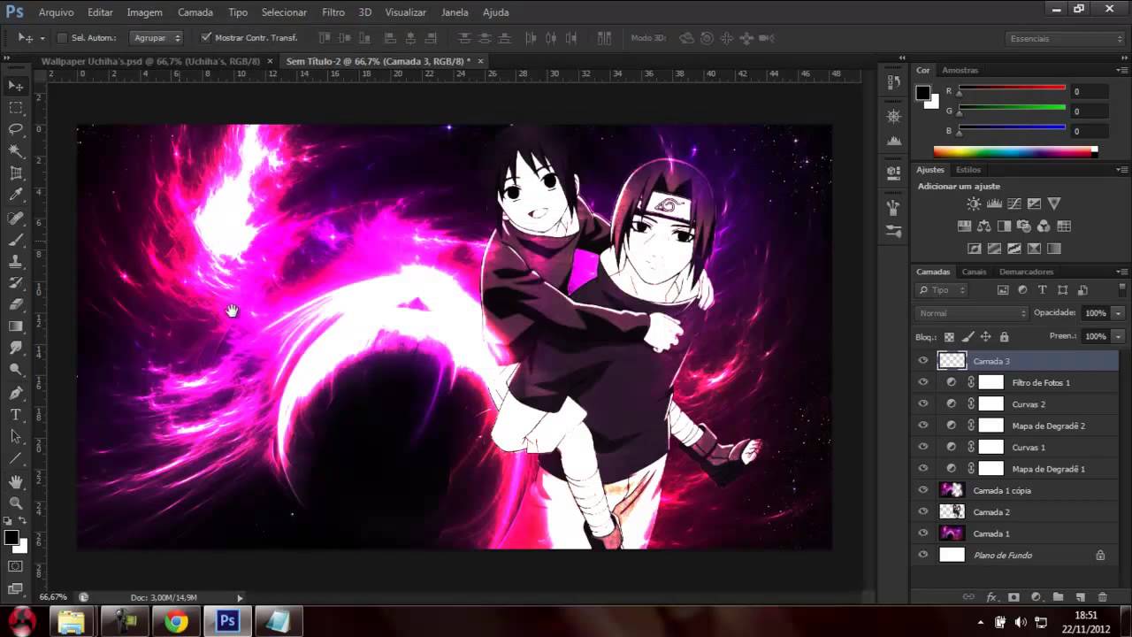Open the Imagem menu
1132x637 pixels.
tap(144, 12)
